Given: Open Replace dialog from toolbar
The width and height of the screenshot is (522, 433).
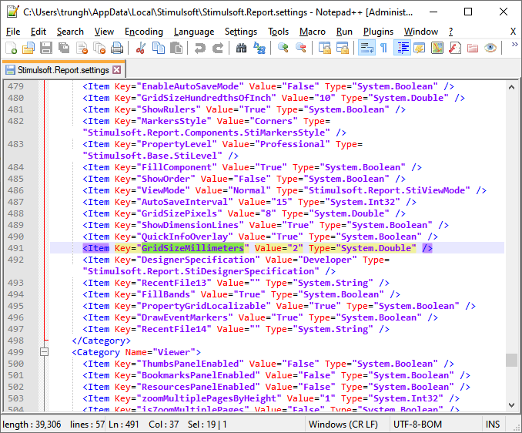Looking at the screenshot, I should tap(259, 48).
